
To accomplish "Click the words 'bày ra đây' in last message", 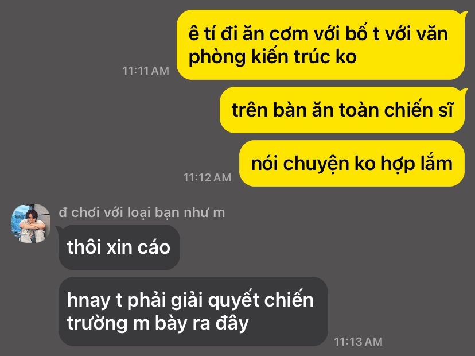I will tap(202, 323).
